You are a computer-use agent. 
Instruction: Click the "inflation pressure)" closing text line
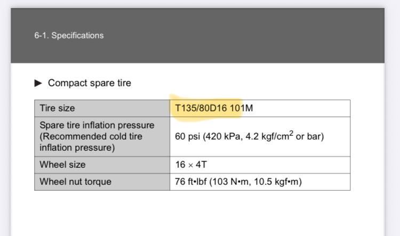point(77,148)
